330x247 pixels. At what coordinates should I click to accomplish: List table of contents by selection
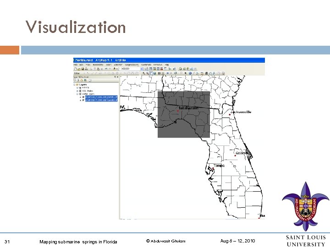(x=85, y=81)
